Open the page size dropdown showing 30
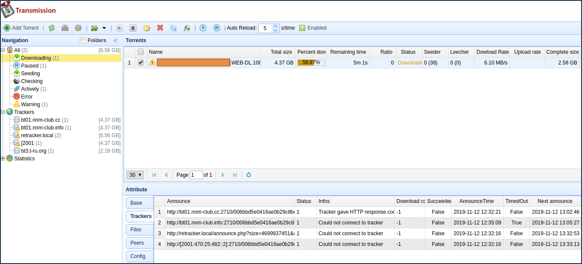 point(135,175)
